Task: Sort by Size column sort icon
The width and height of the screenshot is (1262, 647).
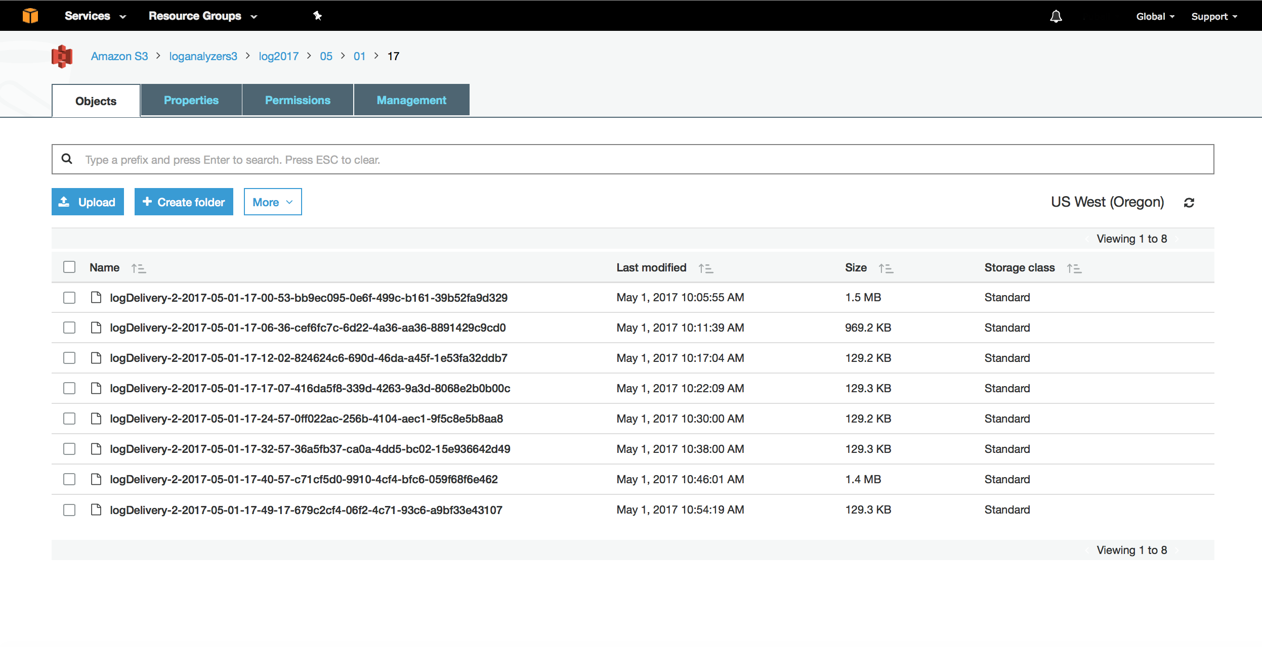Action: point(886,268)
